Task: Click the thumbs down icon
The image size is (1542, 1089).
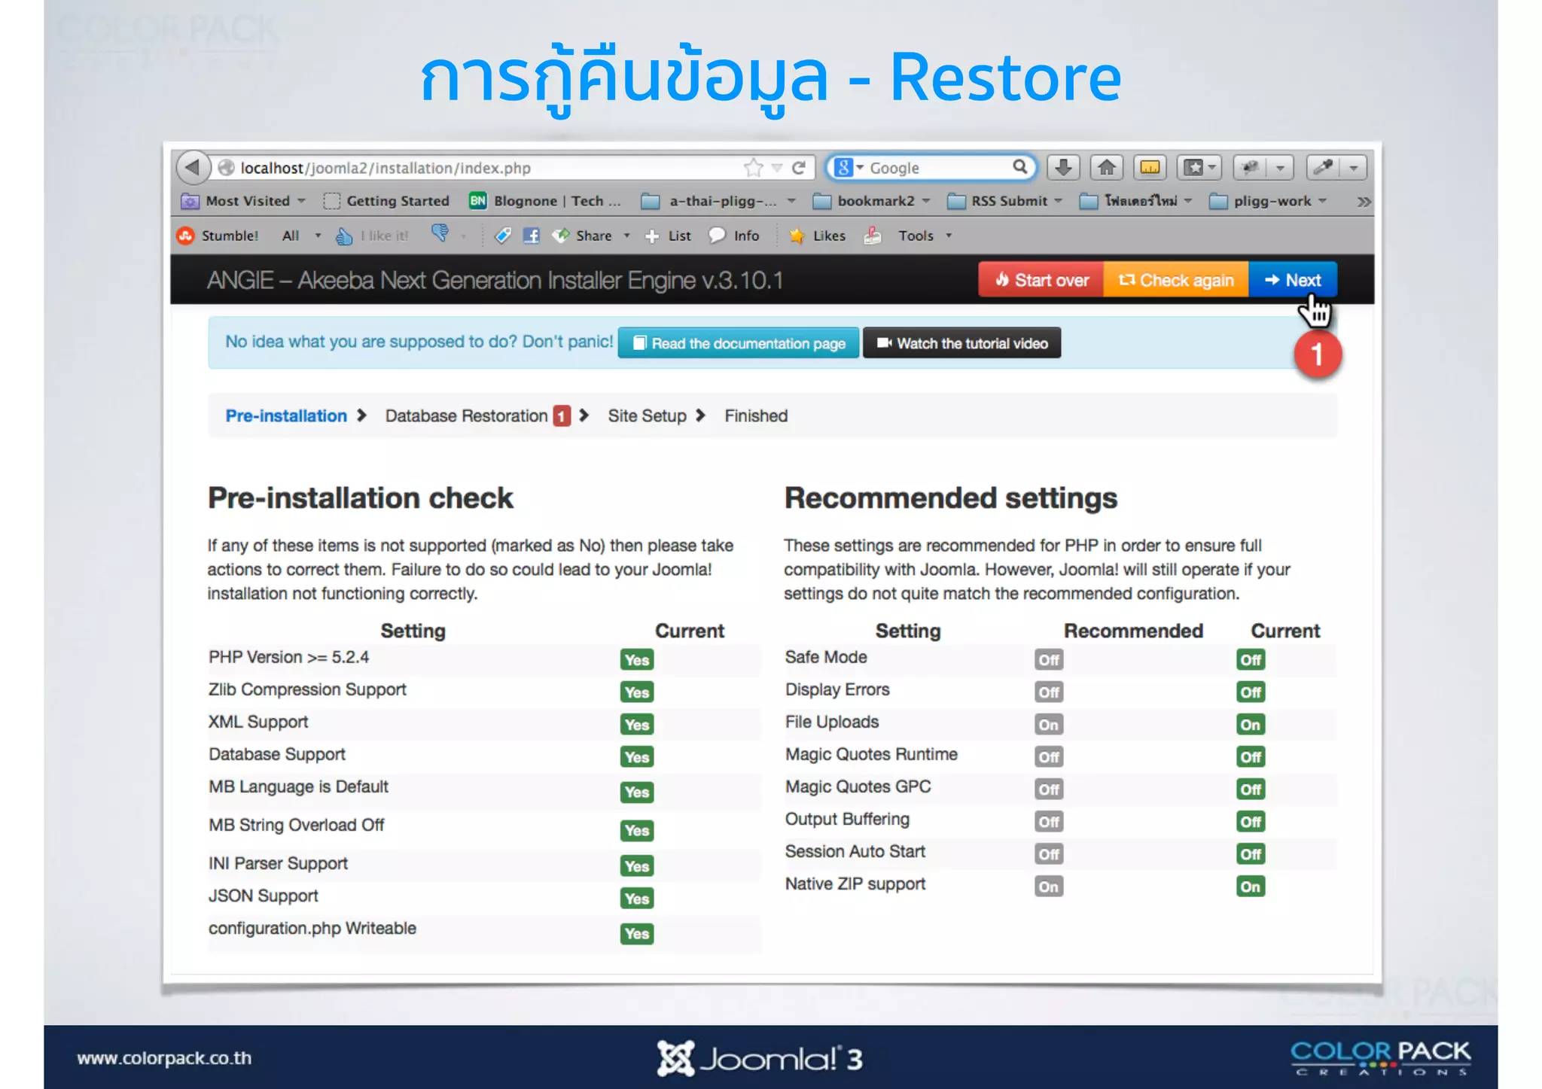Action: pos(440,234)
